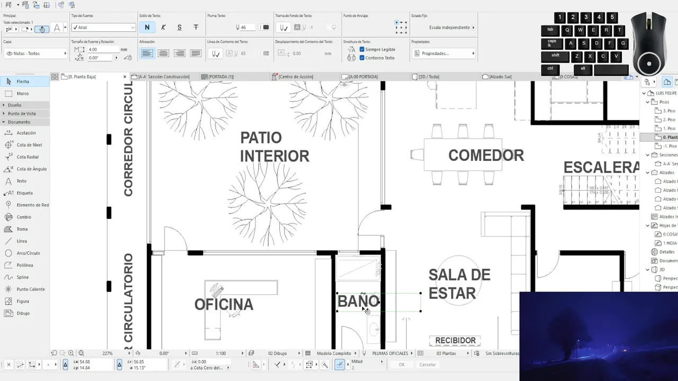Viewport: 678px width, 381px height.
Task: Collapse the Documento toolbox group
Action: click(25, 122)
